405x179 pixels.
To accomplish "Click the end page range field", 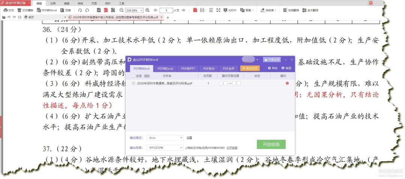I will click(236, 83).
